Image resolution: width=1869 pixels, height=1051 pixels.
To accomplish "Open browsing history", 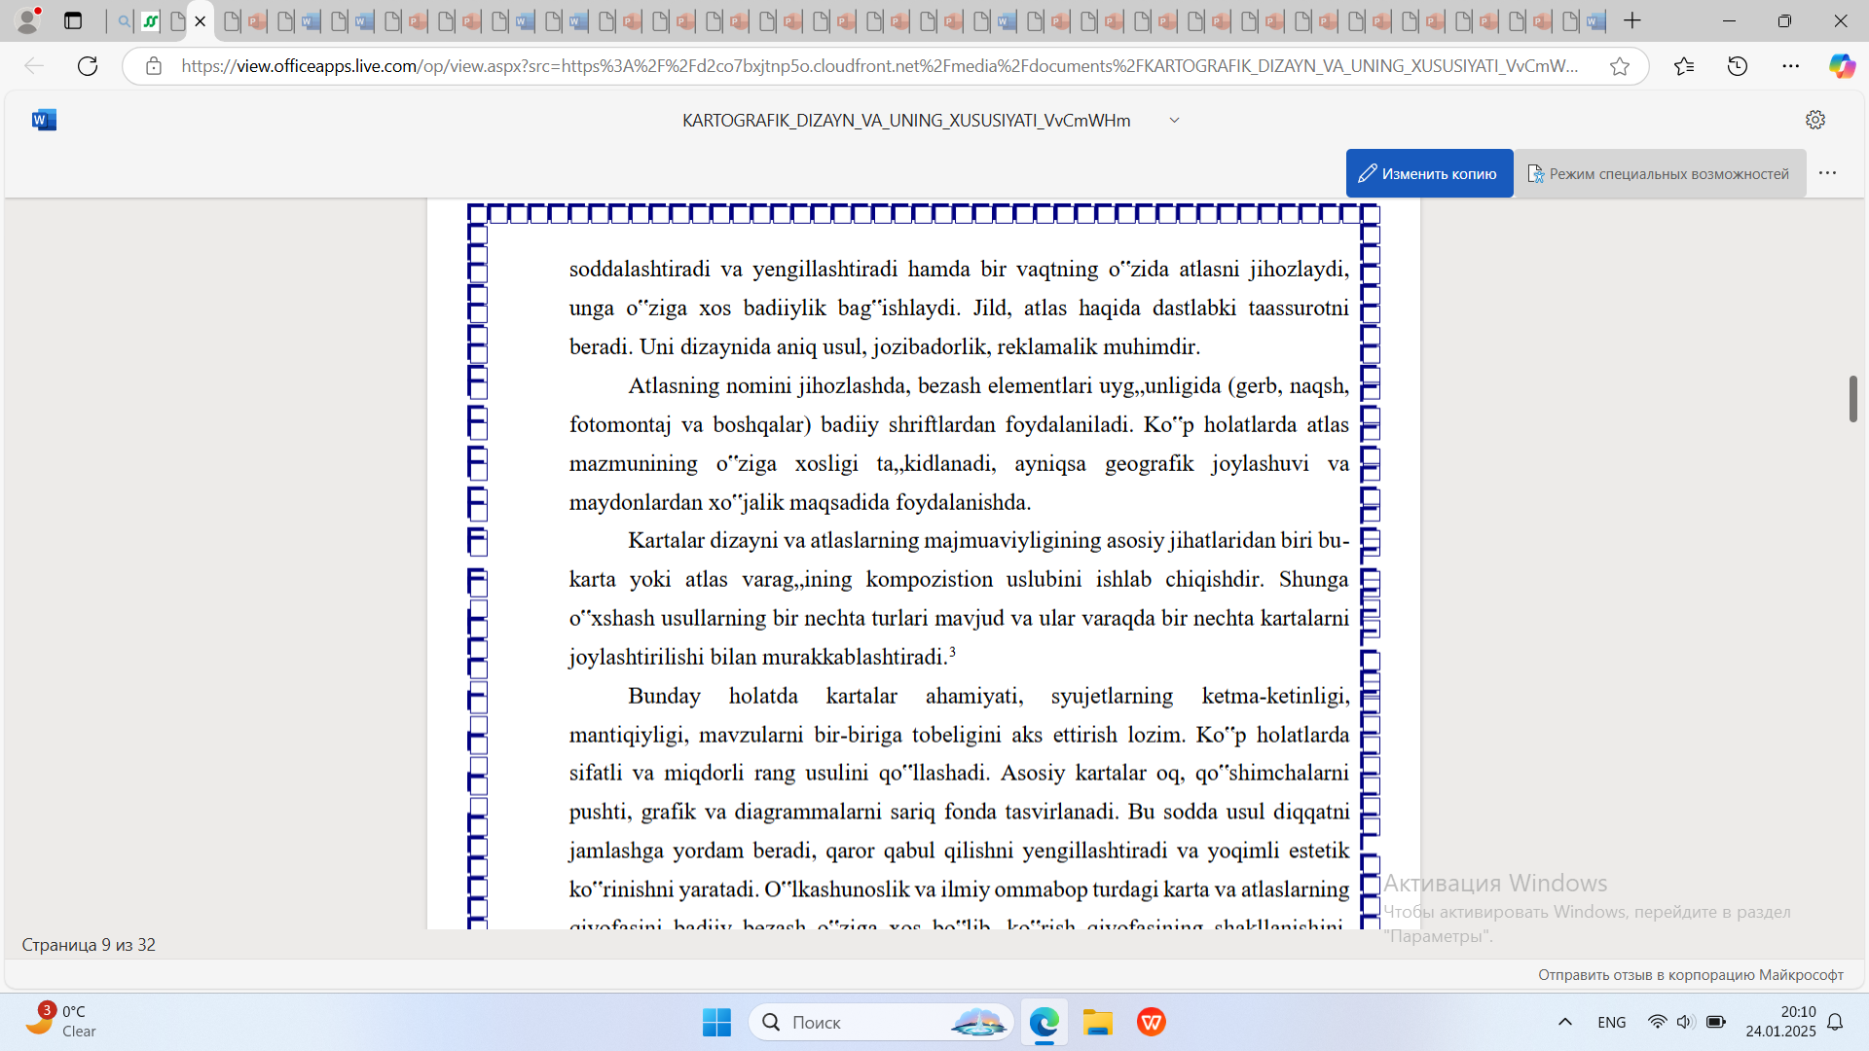I will (1738, 66).
